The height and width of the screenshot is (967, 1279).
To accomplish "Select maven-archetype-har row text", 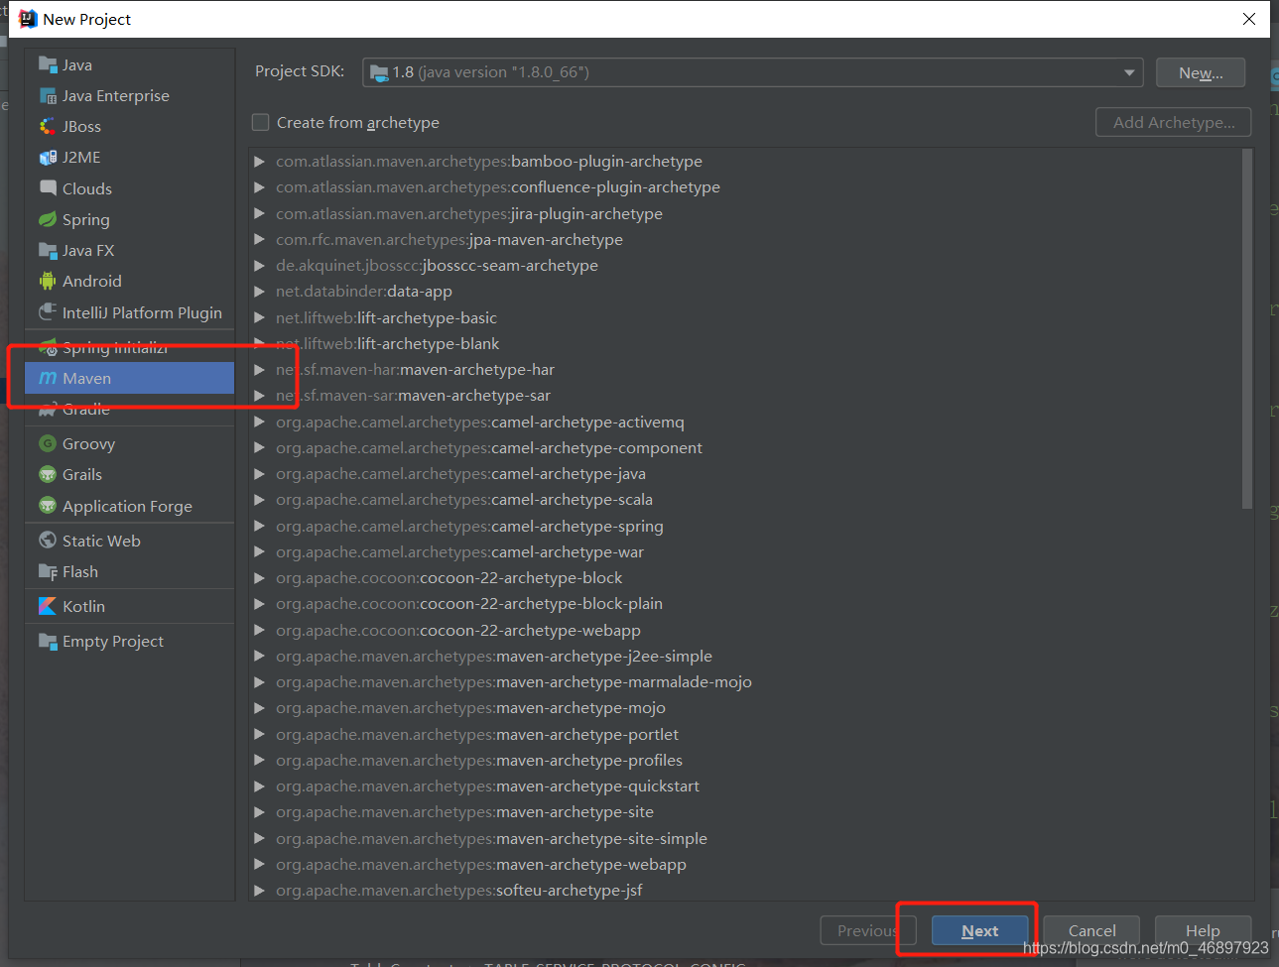I will (x=415, y=369).
